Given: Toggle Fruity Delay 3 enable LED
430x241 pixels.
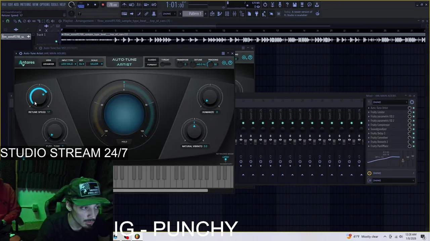Looking at the screenshot, I should (414, 134).
